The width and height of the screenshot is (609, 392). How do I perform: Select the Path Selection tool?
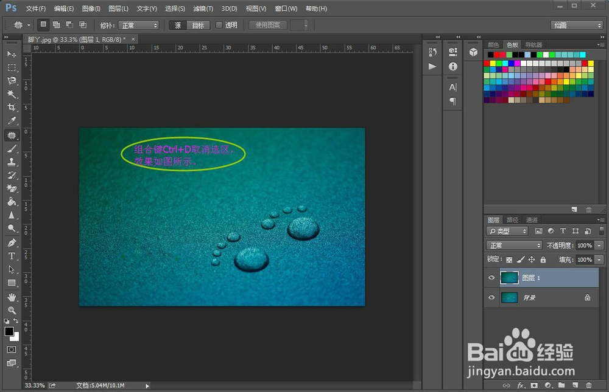coord(12,269)
